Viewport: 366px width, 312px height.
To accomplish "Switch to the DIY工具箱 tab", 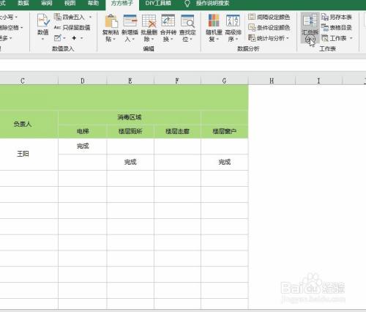I will pyautogui.click(x=158, y=3).
